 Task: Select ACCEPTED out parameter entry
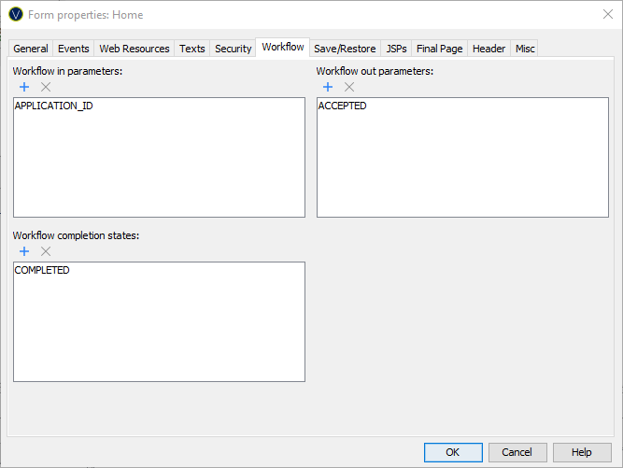pyautogui.click(x=343, y=106)
